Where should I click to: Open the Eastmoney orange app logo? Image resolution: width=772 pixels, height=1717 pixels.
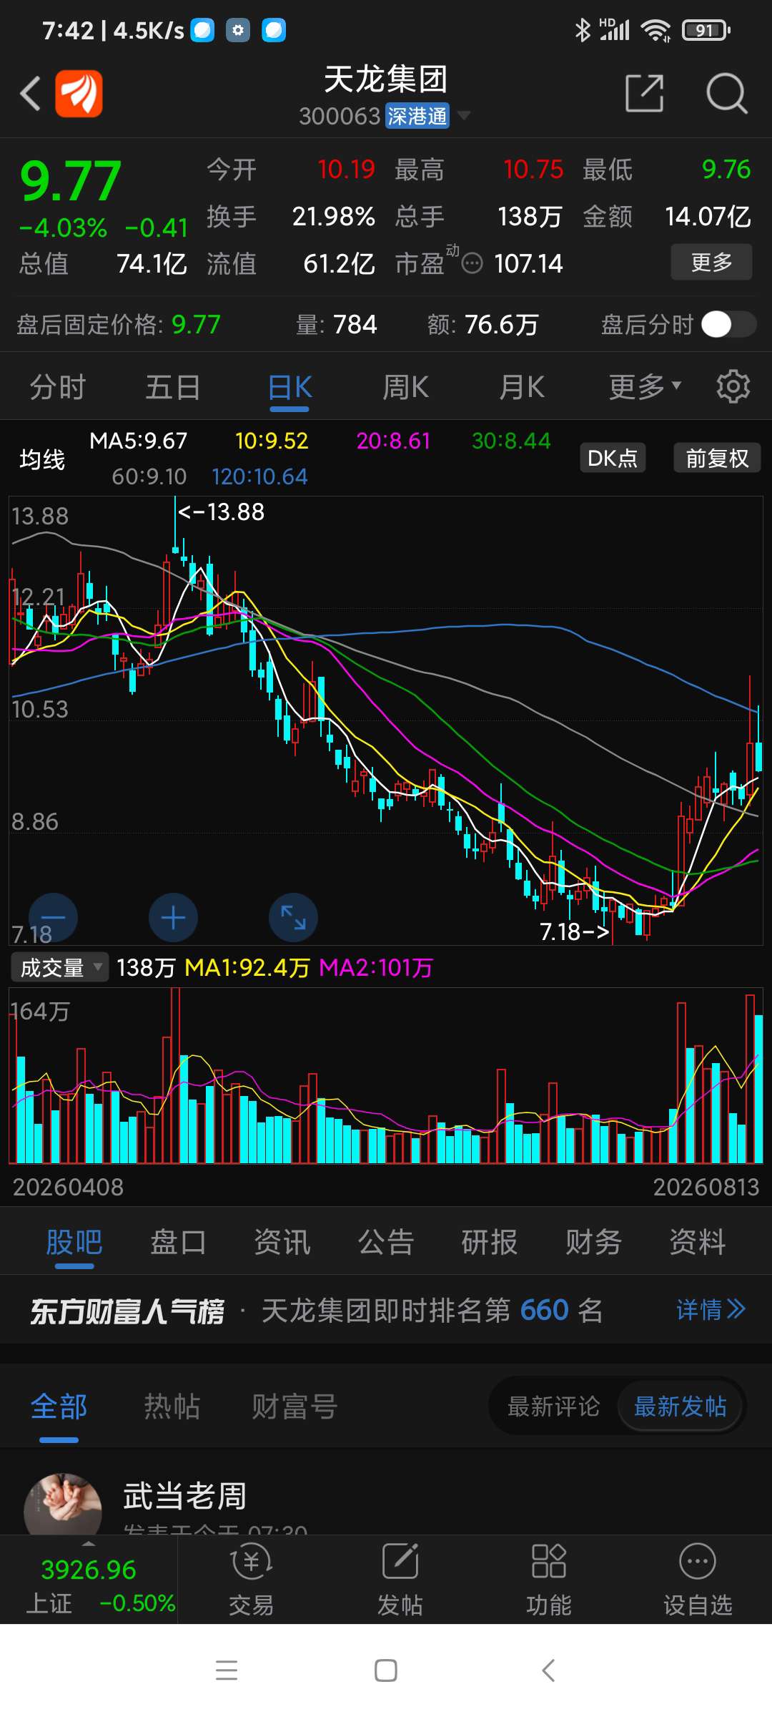tap(79, 94)
